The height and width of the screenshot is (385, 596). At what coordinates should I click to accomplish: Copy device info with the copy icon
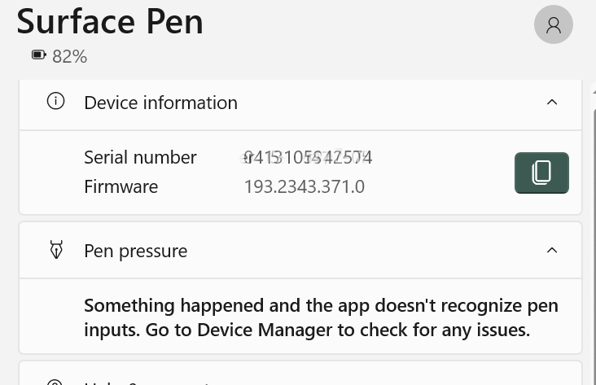541,173
